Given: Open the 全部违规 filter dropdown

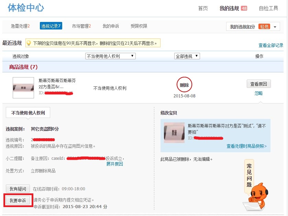Looking at the screenshot, I should pos(187,56).
